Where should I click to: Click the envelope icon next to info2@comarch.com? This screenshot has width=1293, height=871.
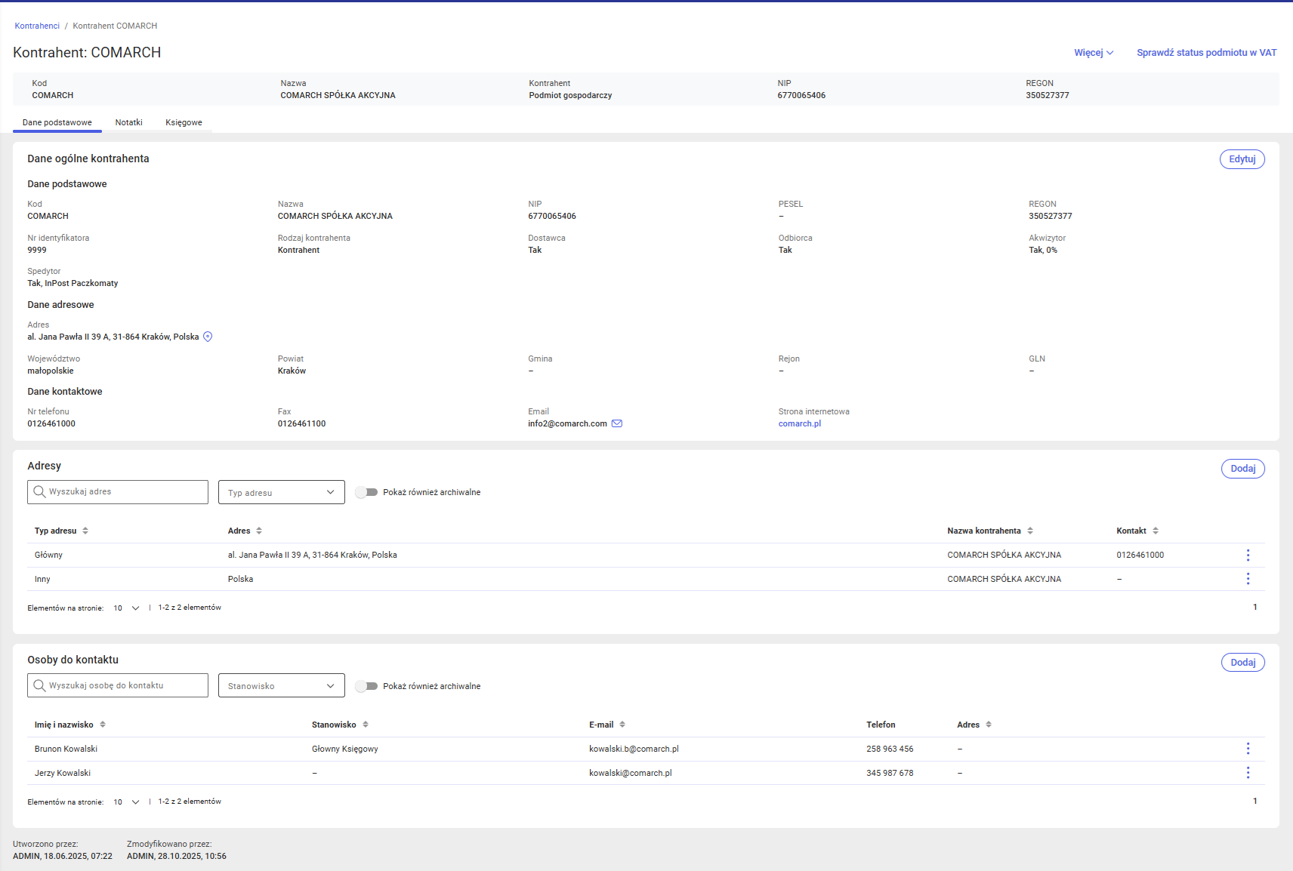617,423
